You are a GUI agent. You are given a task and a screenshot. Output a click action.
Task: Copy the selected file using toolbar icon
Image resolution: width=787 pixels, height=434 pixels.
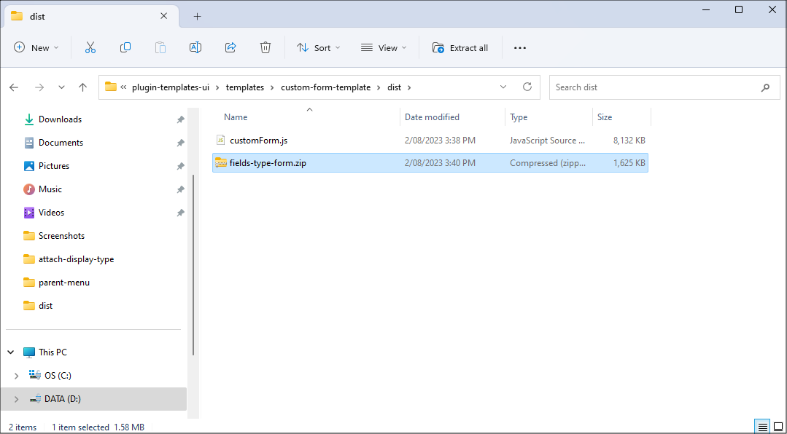[125, 47]
